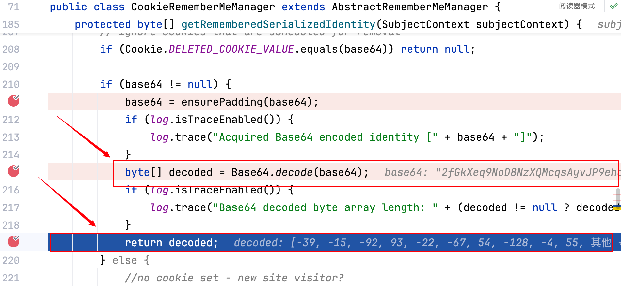Expand the remaining decoded array values via 其他

point(601,243)
